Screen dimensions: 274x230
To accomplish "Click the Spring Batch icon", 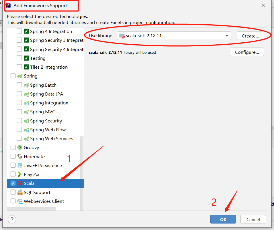I will 26,85.
